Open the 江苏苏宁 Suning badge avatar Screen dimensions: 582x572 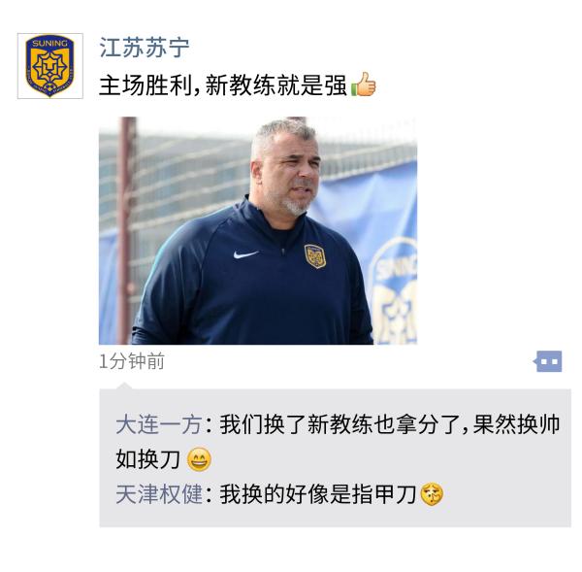click(50, 66)
